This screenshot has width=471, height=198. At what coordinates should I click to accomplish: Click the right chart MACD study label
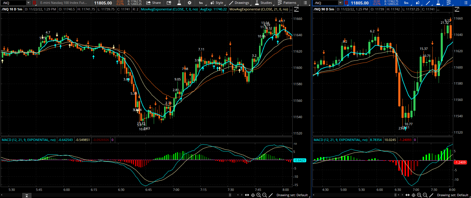click(341, 140)
